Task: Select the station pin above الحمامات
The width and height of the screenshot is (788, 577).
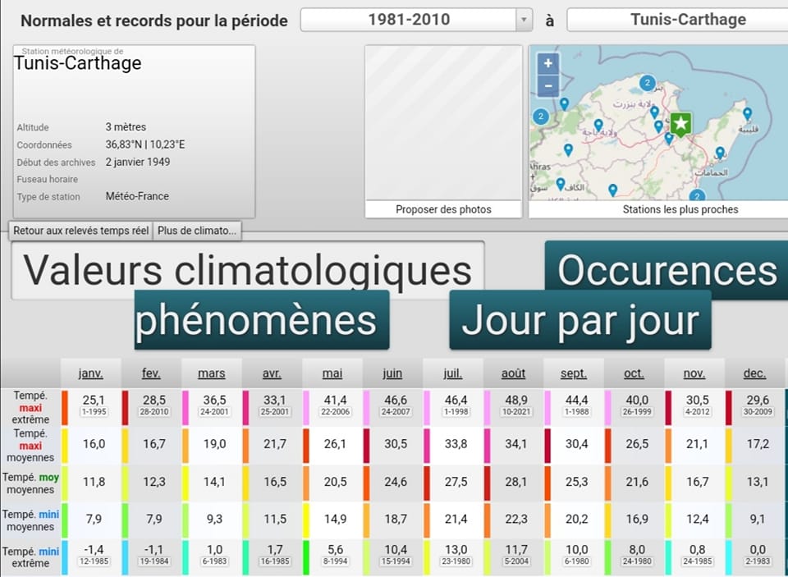Action: click(x=720, y=153)
